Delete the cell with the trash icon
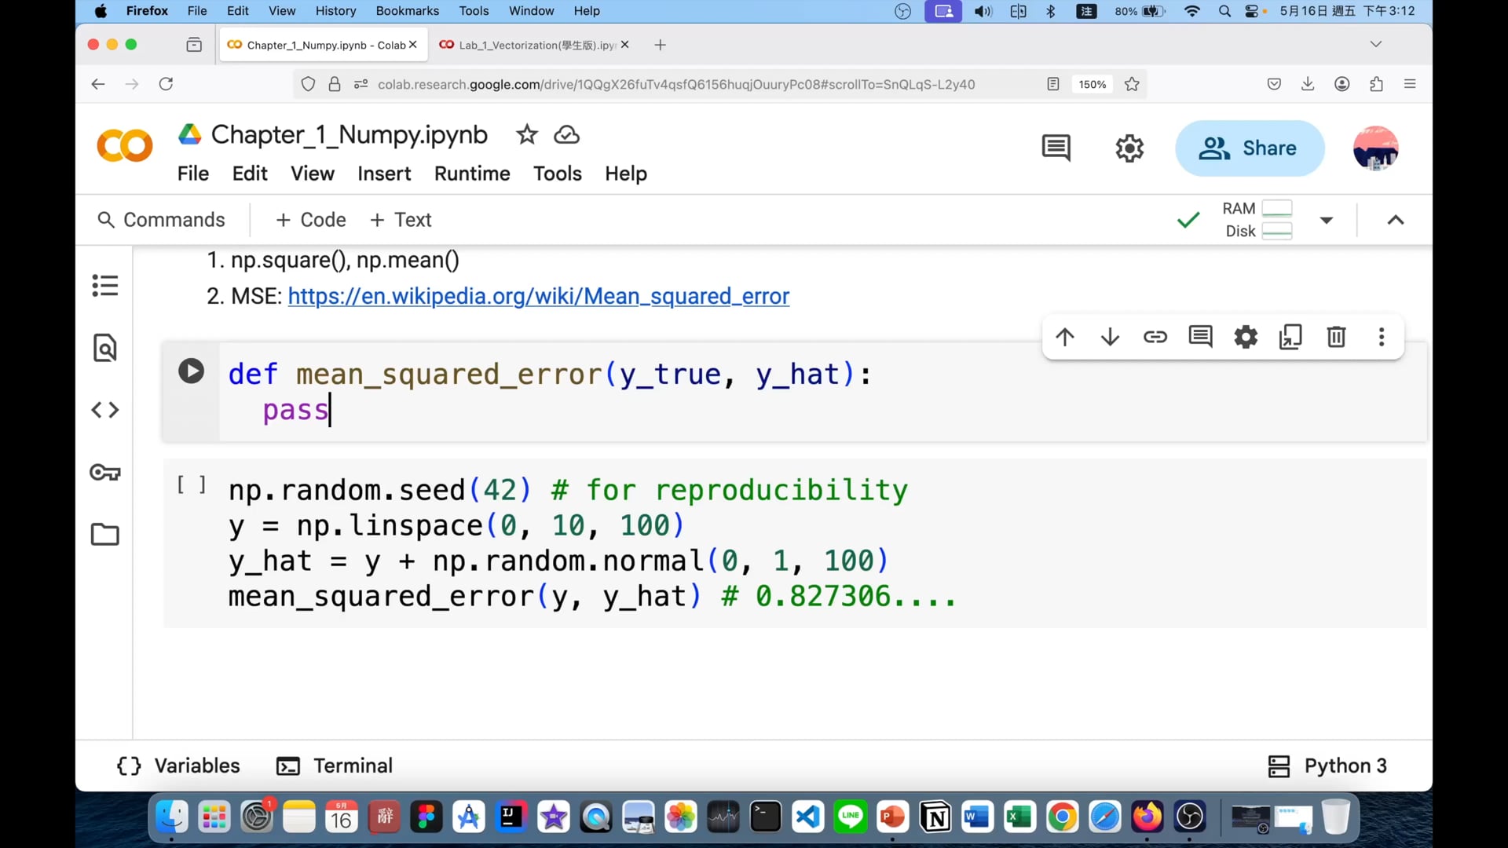1508x848 pixels. (x=1336, y=338)
